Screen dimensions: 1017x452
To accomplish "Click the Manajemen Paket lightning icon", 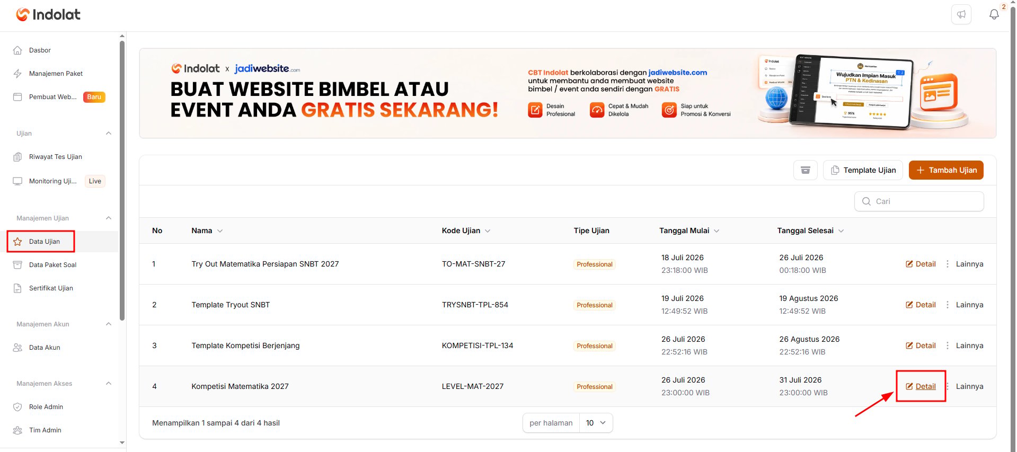I will (17, 74).
